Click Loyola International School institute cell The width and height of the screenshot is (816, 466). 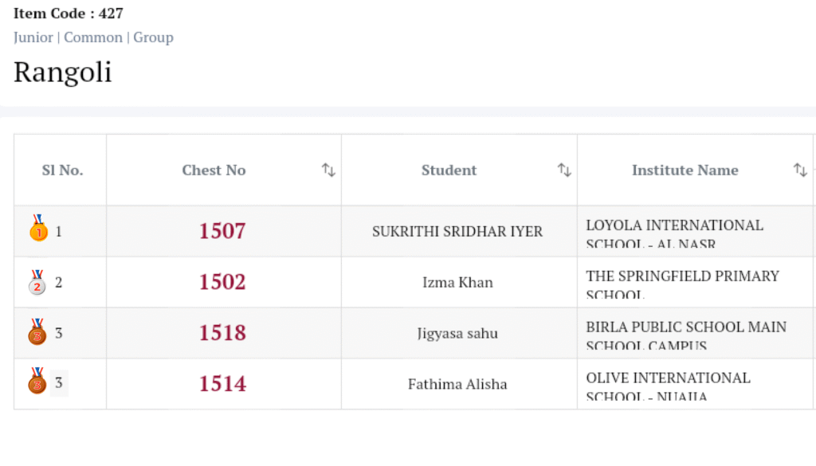674,232
